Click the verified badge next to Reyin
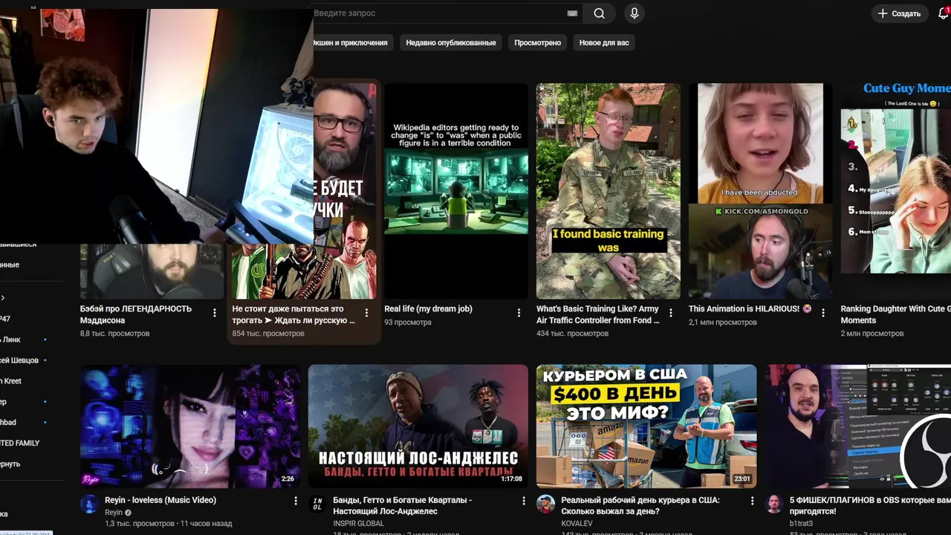 coord(129,513)
